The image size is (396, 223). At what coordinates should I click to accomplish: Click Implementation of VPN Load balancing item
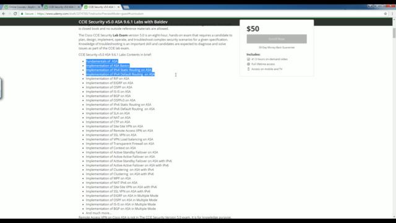[119, 139]
